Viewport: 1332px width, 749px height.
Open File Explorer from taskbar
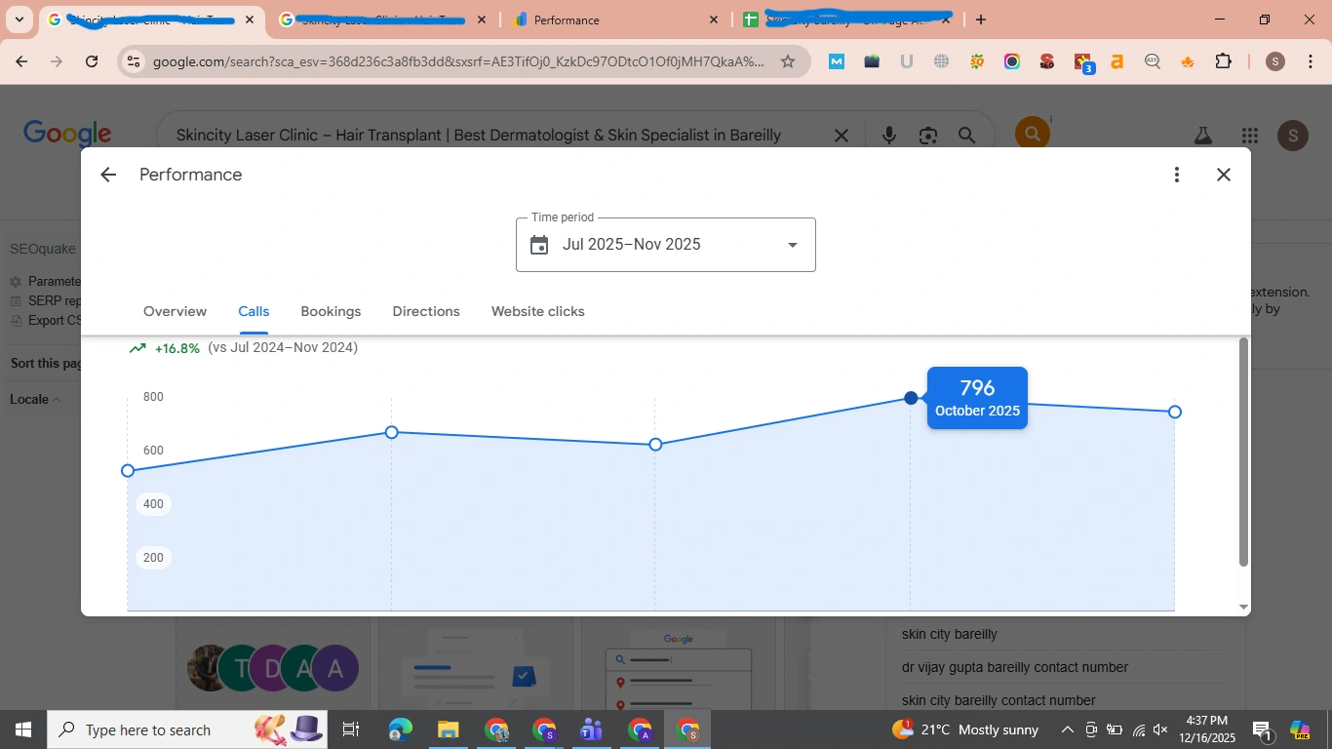[448, 729]
